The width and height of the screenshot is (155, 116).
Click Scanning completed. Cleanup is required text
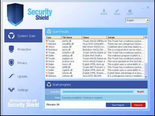click(x=82, y=98)
